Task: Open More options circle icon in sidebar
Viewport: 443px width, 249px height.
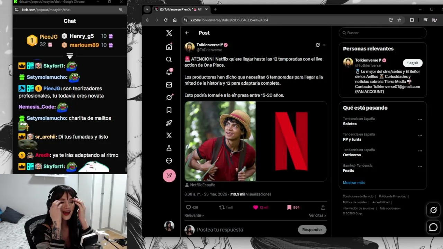Action: 169,160
